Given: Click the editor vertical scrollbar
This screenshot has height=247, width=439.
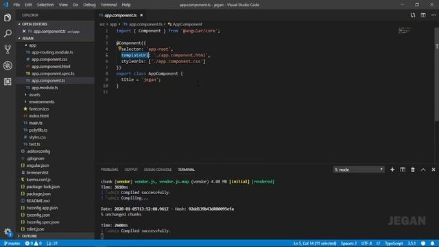Looking at the screenshot, I should tap(437, 74).
